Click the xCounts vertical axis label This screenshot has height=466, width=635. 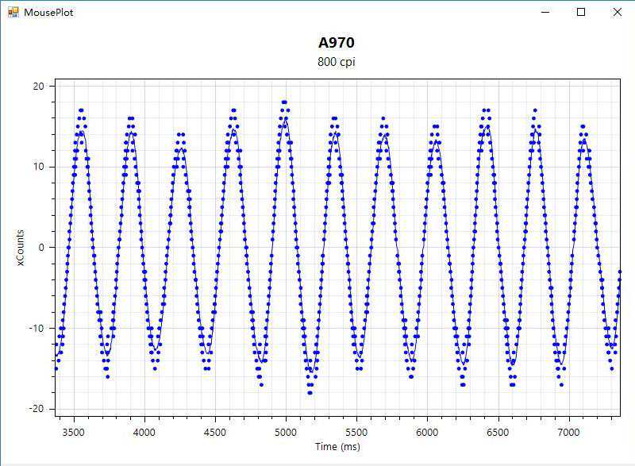20,247
